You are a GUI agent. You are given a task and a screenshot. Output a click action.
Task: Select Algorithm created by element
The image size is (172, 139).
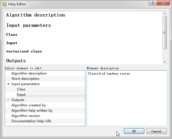29,105
